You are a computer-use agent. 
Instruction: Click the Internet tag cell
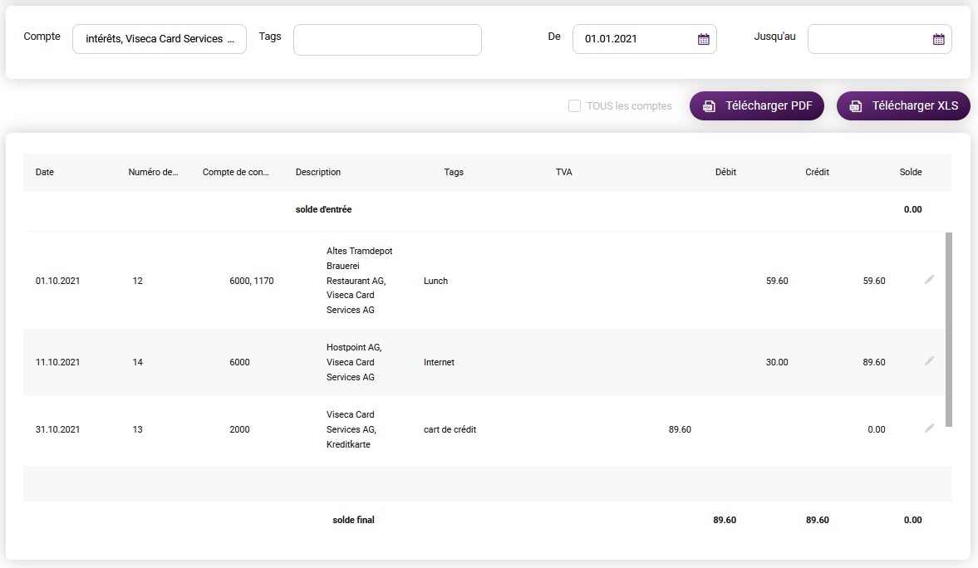439,362
